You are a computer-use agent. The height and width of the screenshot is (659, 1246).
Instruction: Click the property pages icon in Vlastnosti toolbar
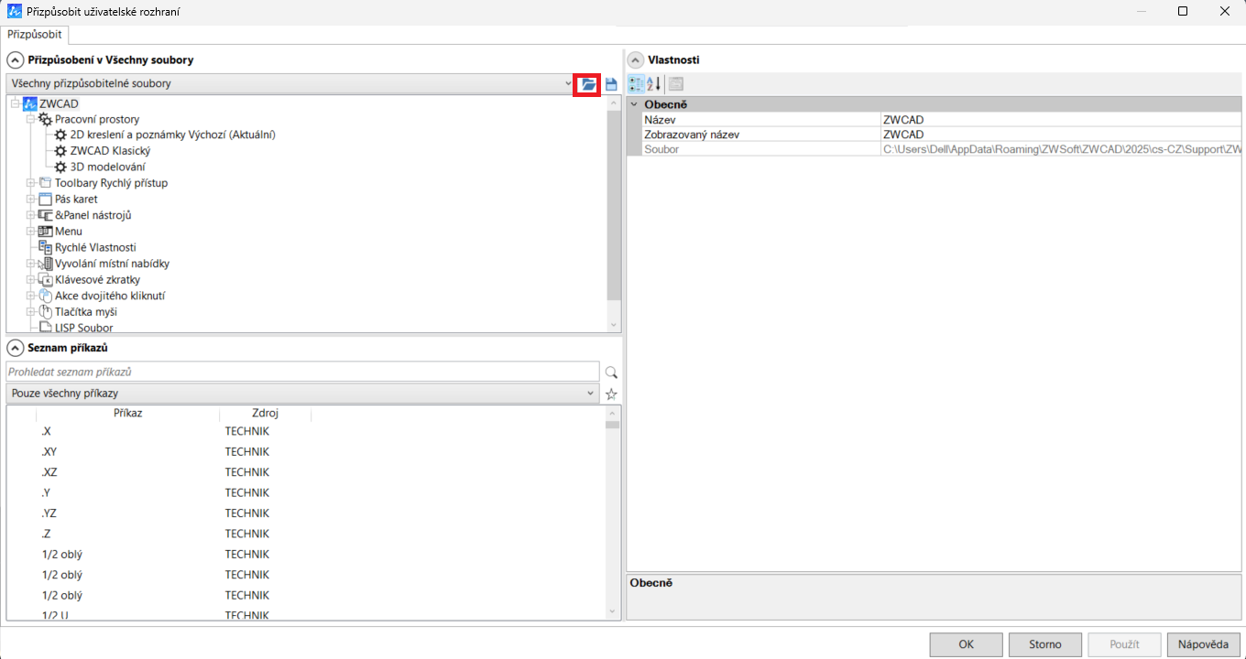(x=675, y=84)
